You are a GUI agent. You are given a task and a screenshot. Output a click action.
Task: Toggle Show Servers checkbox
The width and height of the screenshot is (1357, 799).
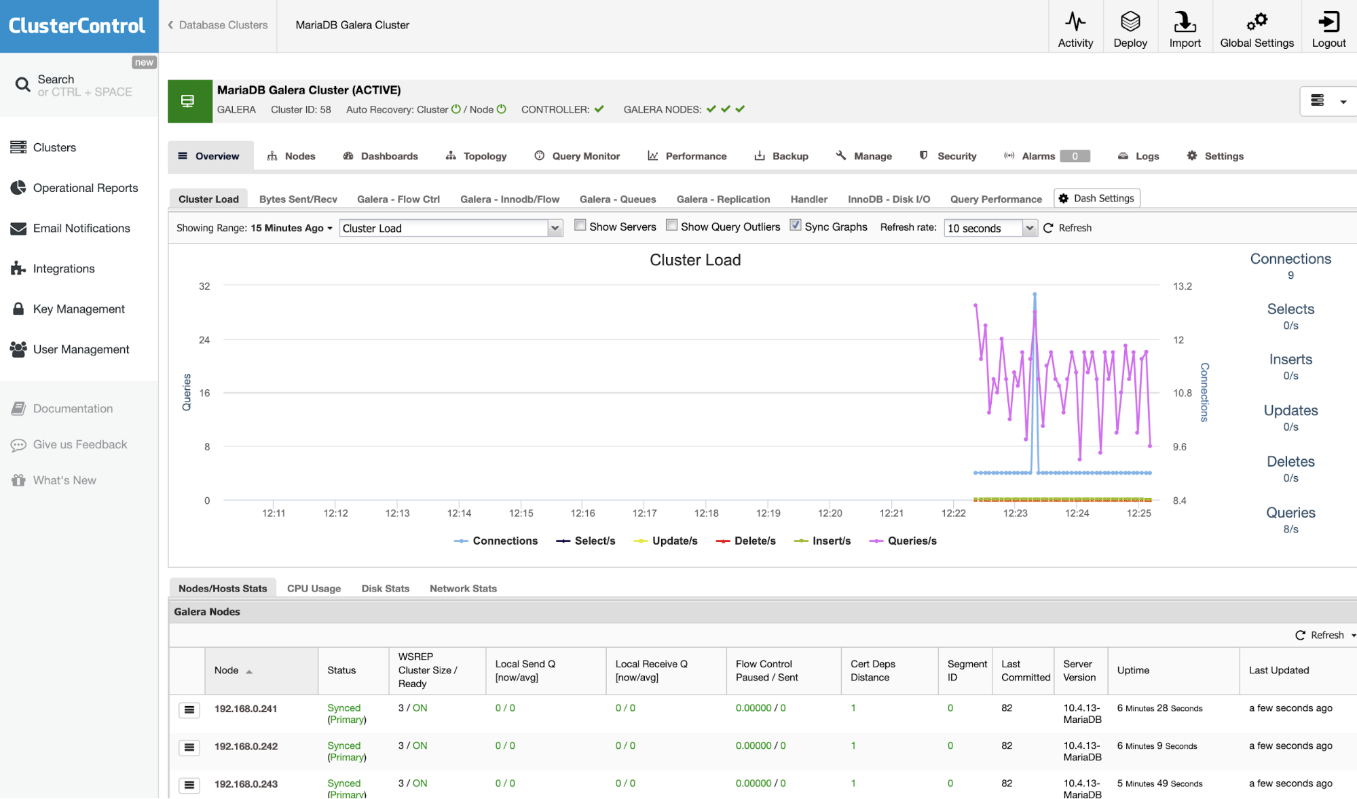578,227
